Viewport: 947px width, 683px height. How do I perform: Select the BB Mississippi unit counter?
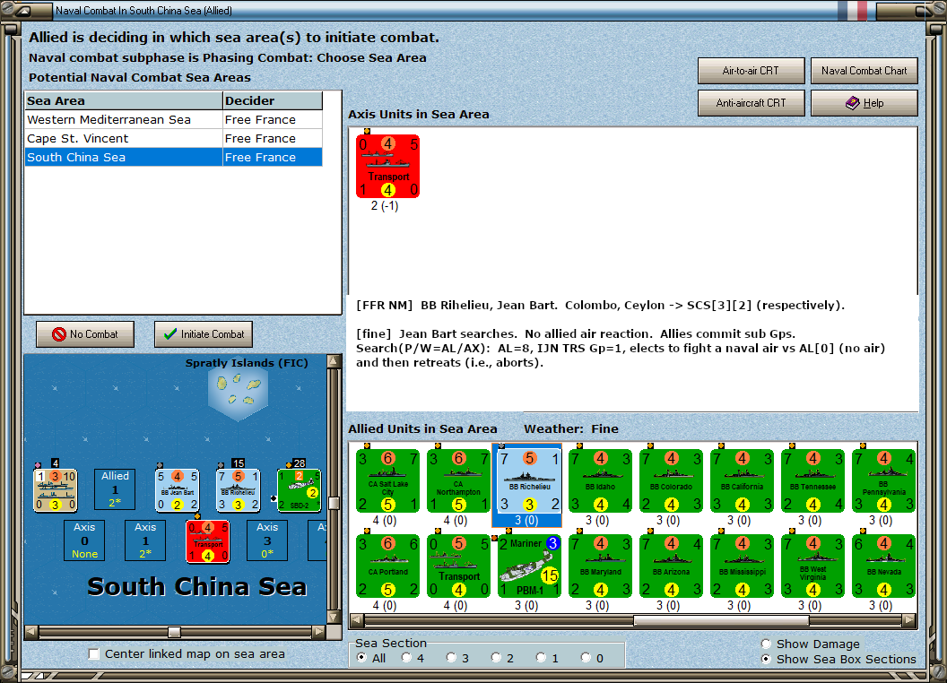[743, 566]
